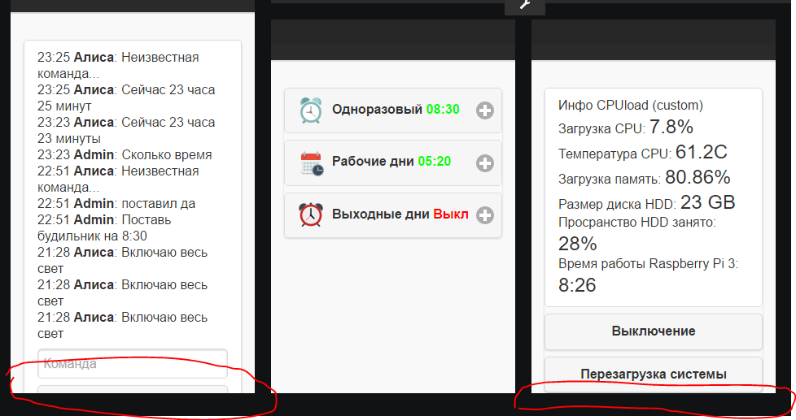Expand the Одноразовый alarm with plus icon
The image size is (796, 420).
[485, 110]
